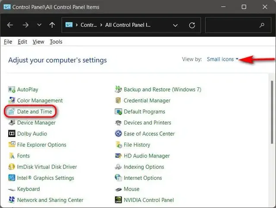Click the Backup and Restore icon
The width and height of the screenshot is (276, 208).
[118, 90]
